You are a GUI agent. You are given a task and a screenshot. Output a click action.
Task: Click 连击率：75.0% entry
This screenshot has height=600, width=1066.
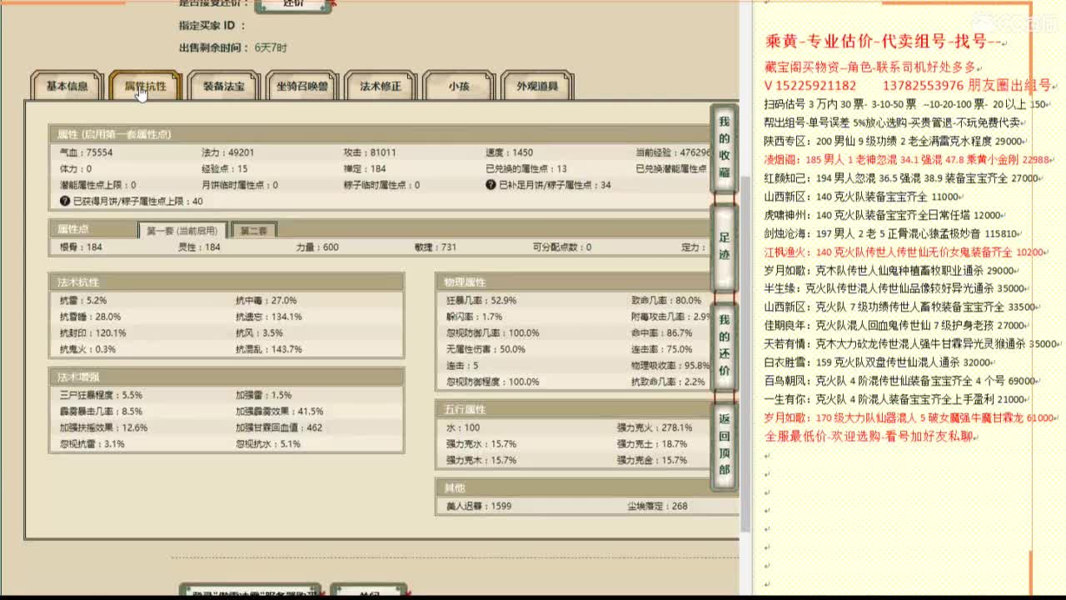tap(661, 349)
